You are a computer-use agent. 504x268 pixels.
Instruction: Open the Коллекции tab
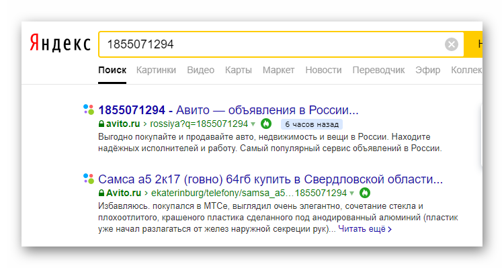coord(466,70)
